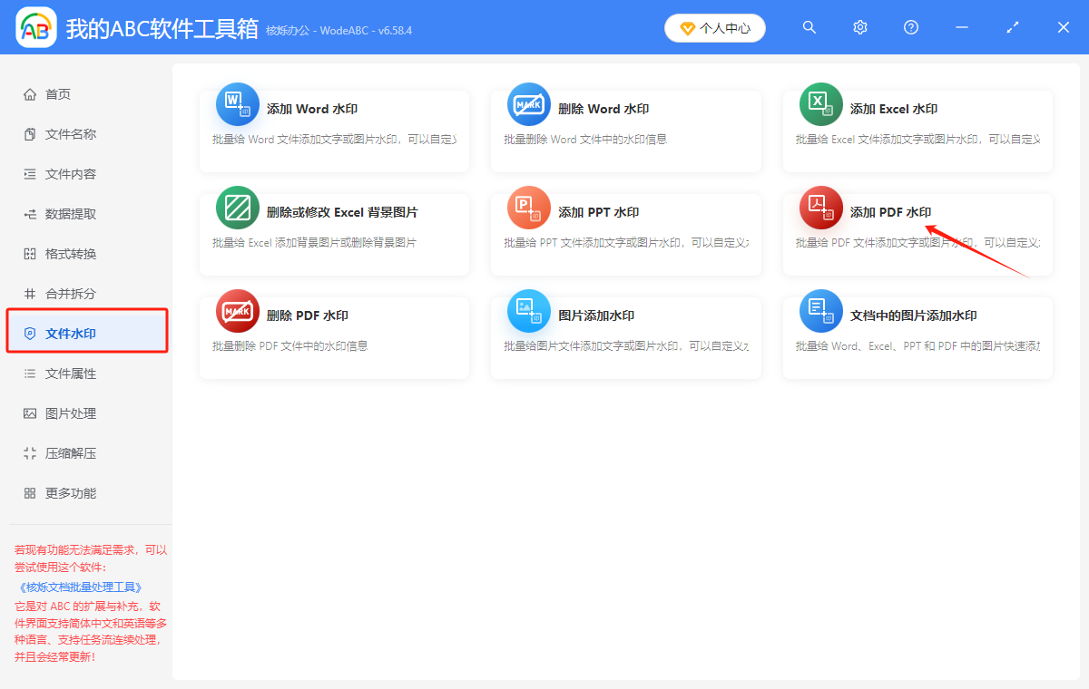
Task: Click the 我的ABC软件工具箱 title text
Action: point(162,28)
